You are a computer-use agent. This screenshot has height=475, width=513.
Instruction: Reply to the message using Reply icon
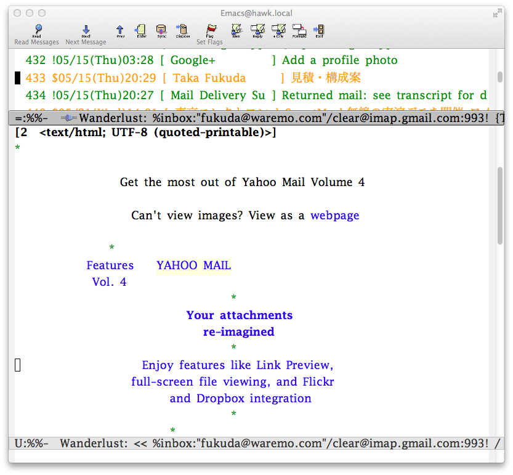[x=257, y=31]
